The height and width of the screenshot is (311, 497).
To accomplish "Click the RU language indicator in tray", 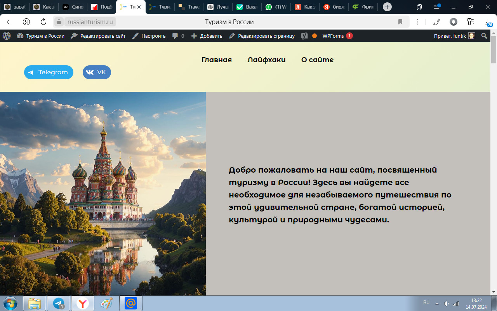I will click(x=426, y=302).
